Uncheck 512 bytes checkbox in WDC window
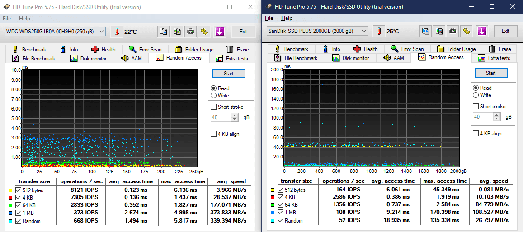The image size is (523, 232). tap(18, 191)
